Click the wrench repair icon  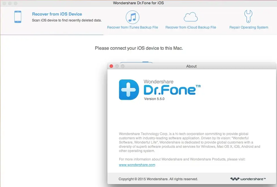point(248,16)
